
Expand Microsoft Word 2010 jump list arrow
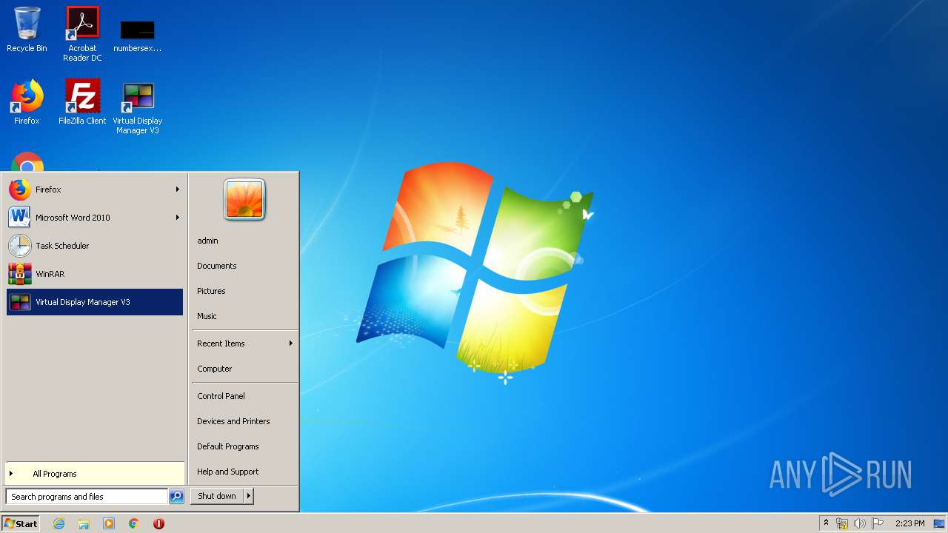point(177,218)
